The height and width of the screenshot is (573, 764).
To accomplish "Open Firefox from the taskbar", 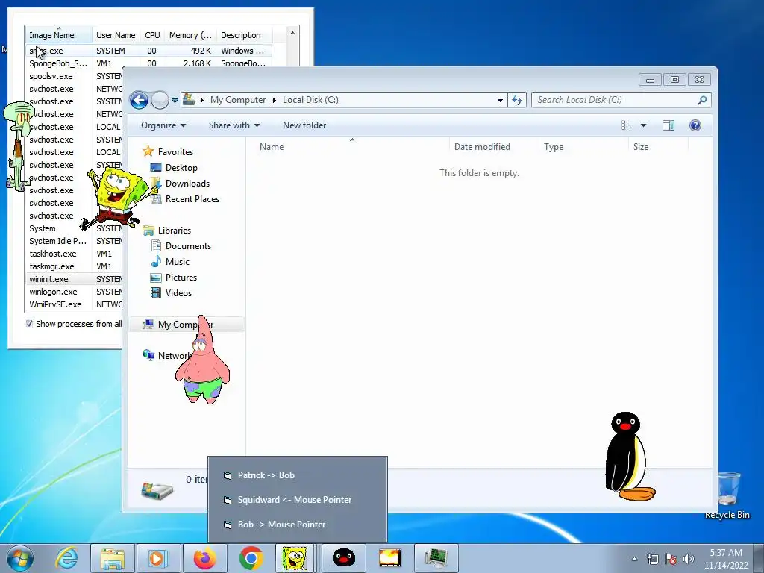I will pyautogui.click(x=204, y=558).
